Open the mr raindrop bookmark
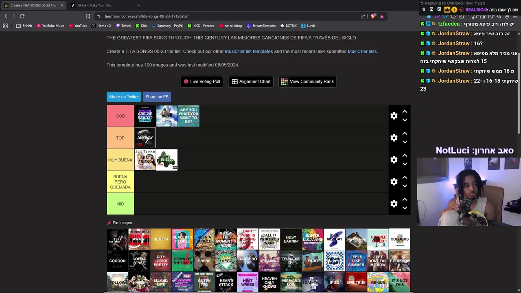Viewport: 521px width, 293px height. [x=230, y=26]
